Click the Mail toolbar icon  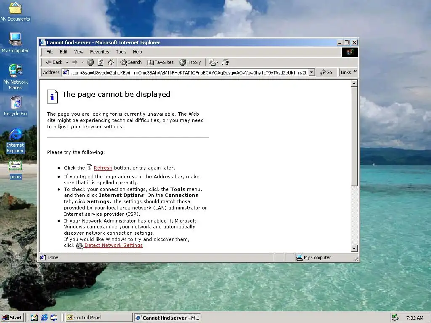point(212,62)
